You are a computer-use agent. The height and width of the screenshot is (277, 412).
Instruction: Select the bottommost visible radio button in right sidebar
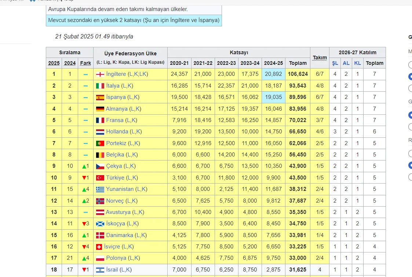(410, 177)
